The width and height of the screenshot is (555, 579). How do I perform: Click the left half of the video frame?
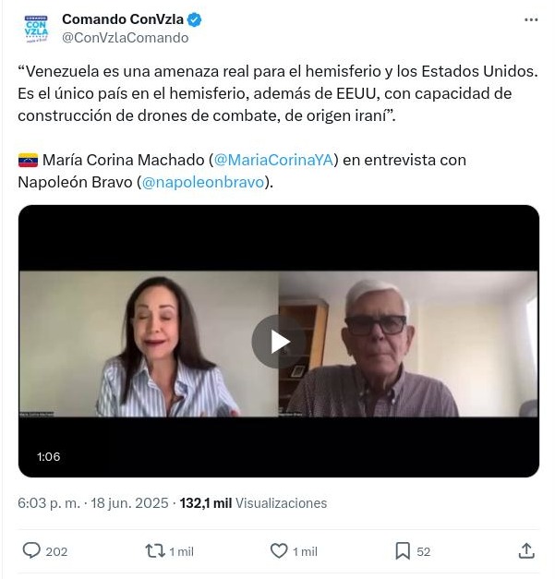(x=149, y=344)
